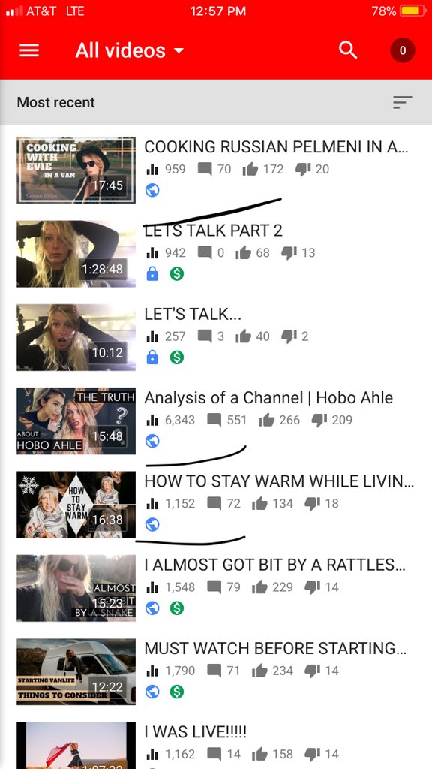Tap the comments icon on the COOKING RUSSIAN PELMENI video

(205, 169)
